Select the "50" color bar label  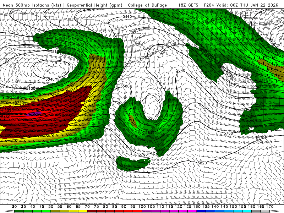[51, 207]
